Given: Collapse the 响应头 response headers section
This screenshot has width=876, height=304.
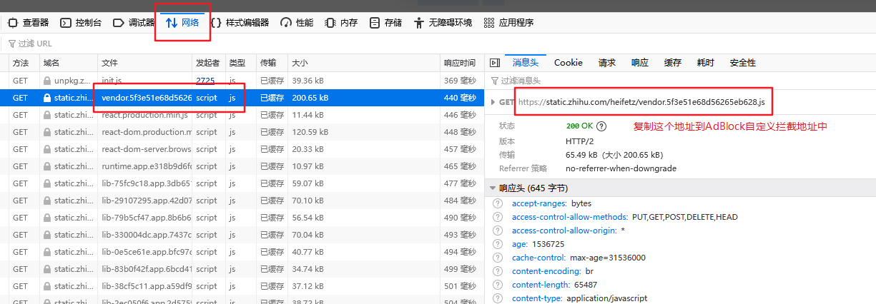Looking at the screenshot, I should pyautogui.click(x=493, y=188).
